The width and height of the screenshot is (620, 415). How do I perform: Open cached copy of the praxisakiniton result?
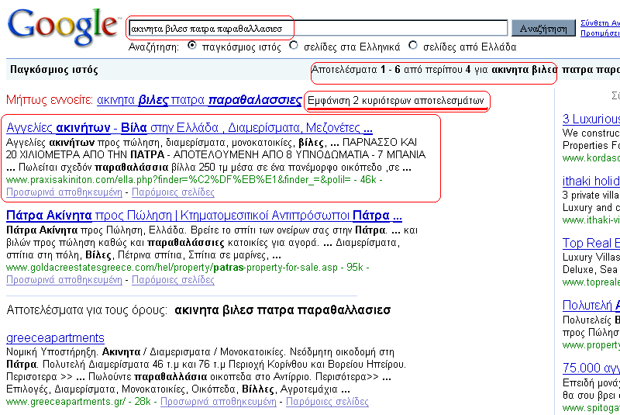coord(65,192)
